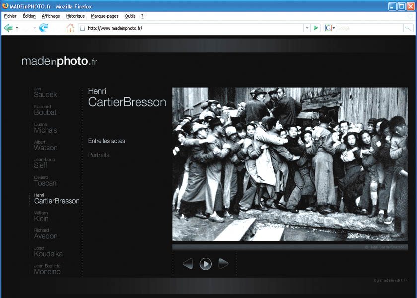Select photographer Edouard Boubat

click(x=45, y=110)
